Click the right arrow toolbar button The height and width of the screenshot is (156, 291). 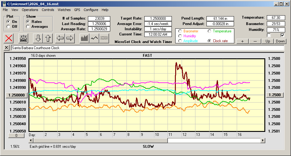tap(70, 38)
